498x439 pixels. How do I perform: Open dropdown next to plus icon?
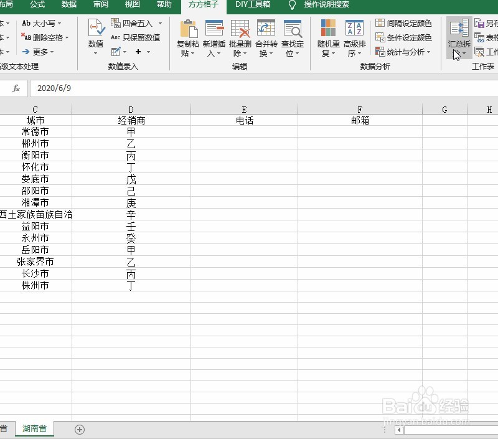[148, 52]
